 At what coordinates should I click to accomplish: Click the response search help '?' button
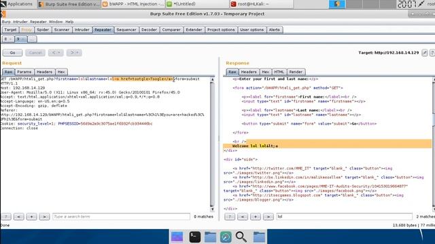point(230,217)
